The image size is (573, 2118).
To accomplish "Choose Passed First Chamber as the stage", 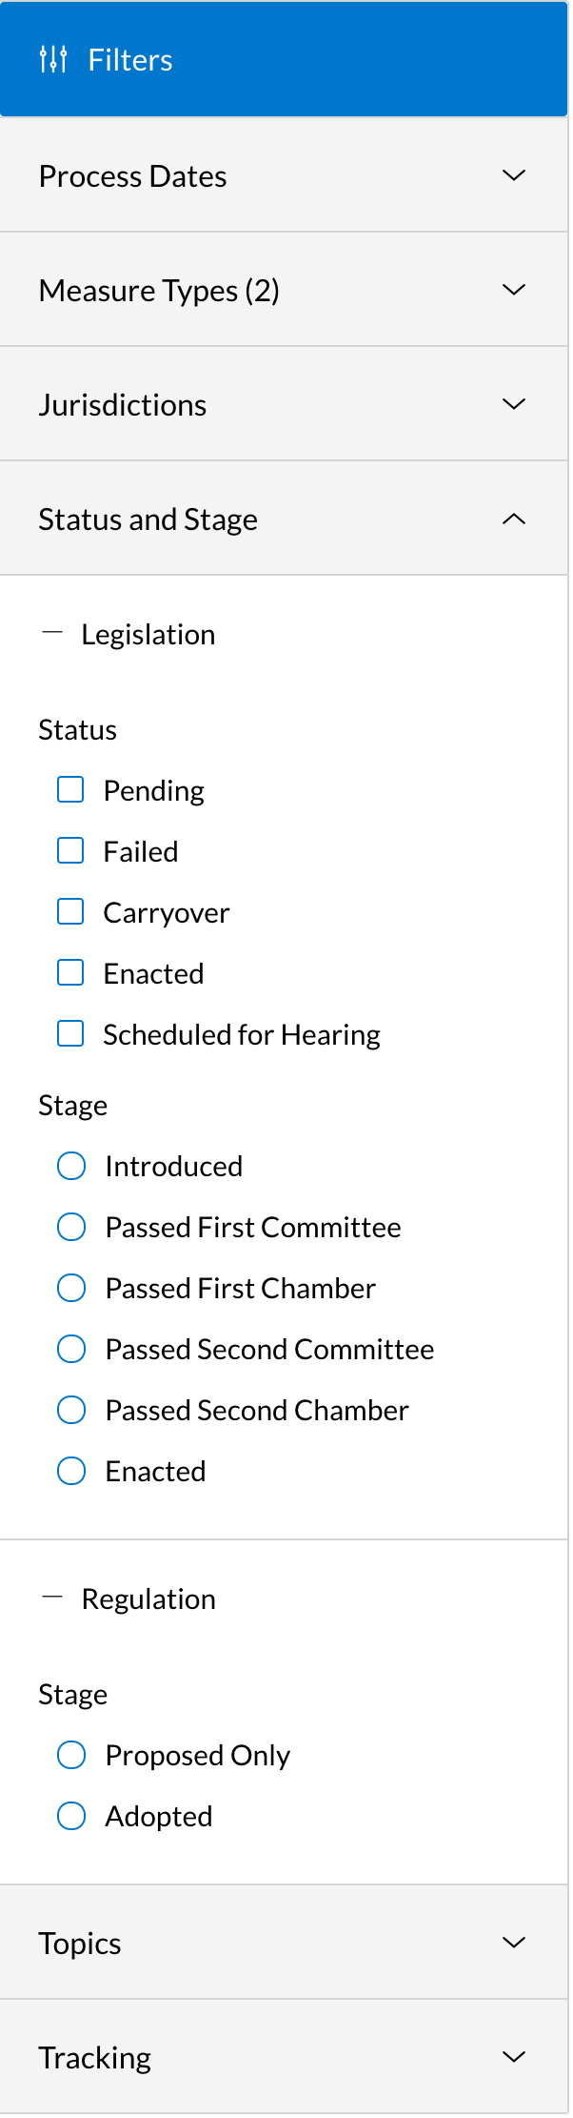I will coord(71,1288).
